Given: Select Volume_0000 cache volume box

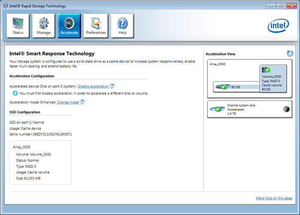Looking at the screenshot, I should click(273, 79).
